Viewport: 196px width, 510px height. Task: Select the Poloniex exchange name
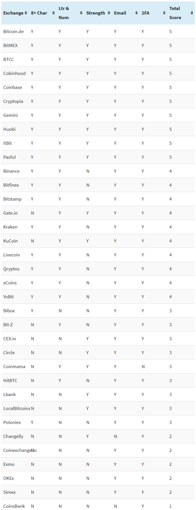point(12,423)
